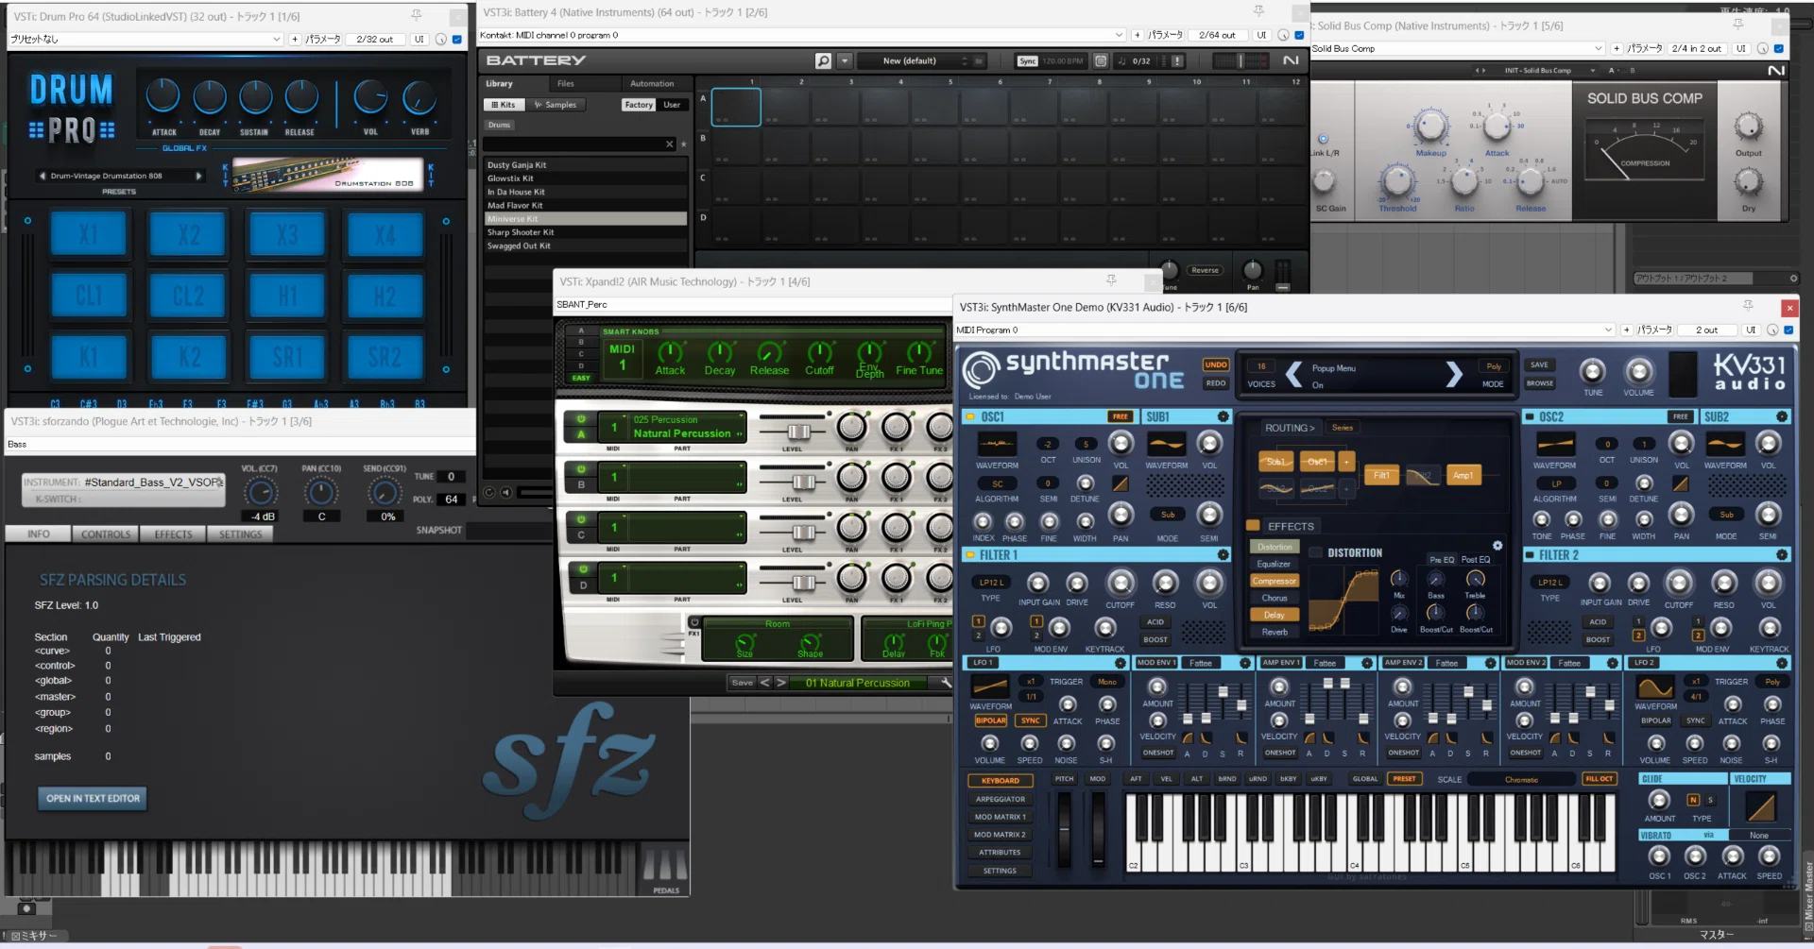The width and height of the screenshot is (1814, 949).
Task: Open SUB1 settings gear in SynthMaster One
Action: click(x=1223, y=416)
